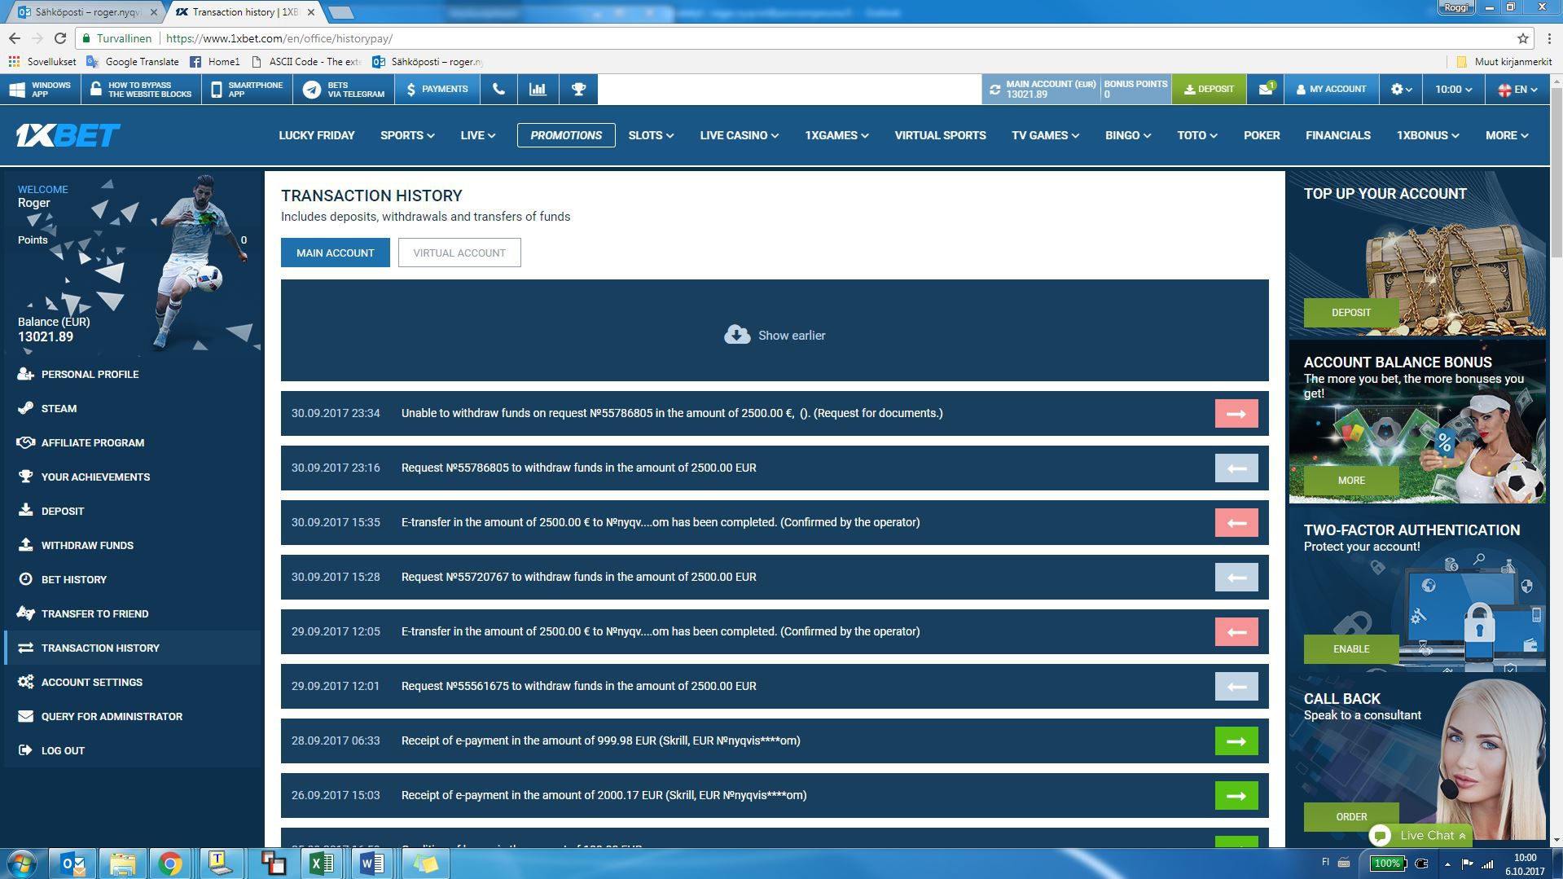1563x879 pixels.
Task: Click arrow for 30.09.2017 15:35 E-transfer row
Action: coord(1236,522)
